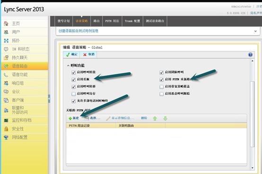
Task: Click the green move-up arrow icon
Action: point(155,118)
